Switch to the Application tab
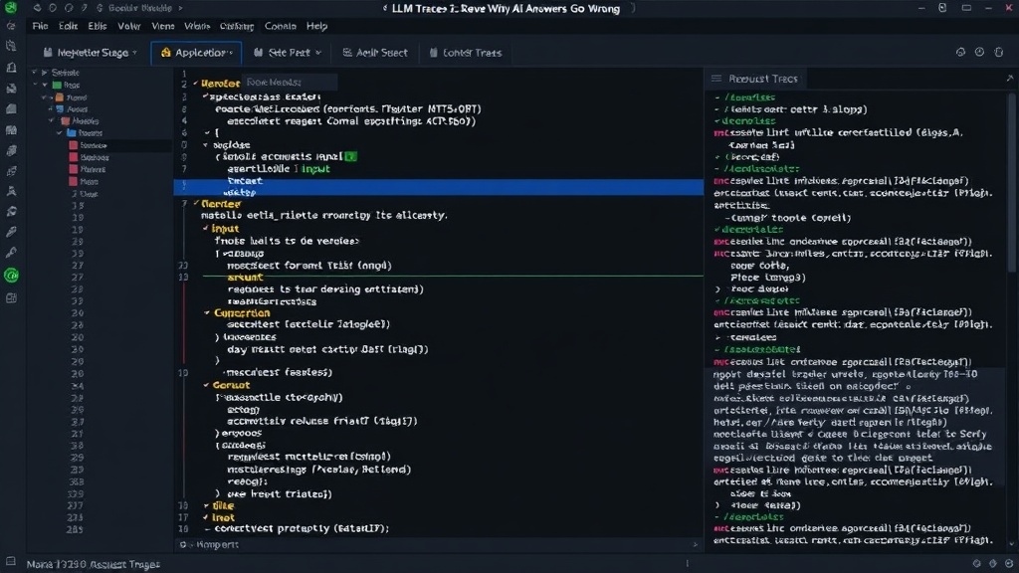Screen dimensions: 1019x573 click(196, 53)
